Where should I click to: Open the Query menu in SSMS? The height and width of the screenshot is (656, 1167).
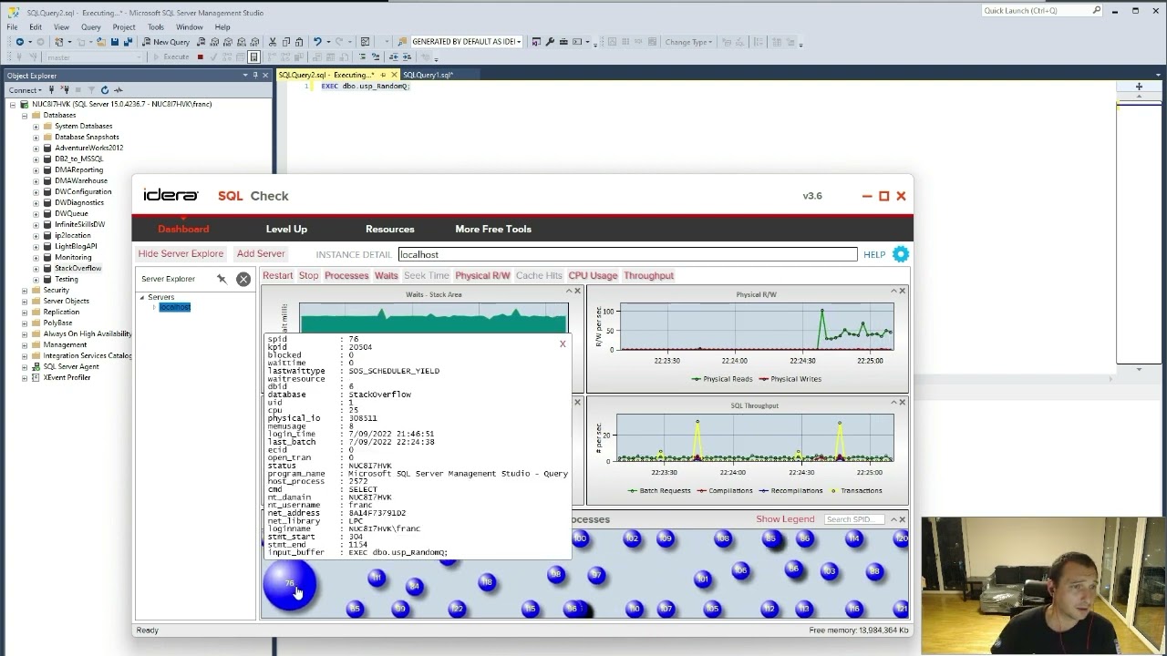[x=90, y=27]
